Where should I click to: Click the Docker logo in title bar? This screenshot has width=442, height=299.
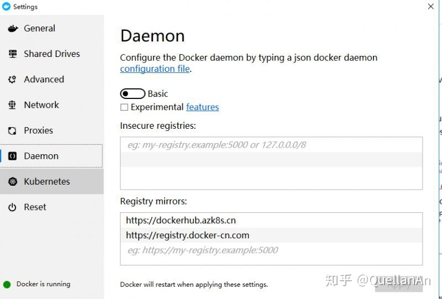point(6,6)
